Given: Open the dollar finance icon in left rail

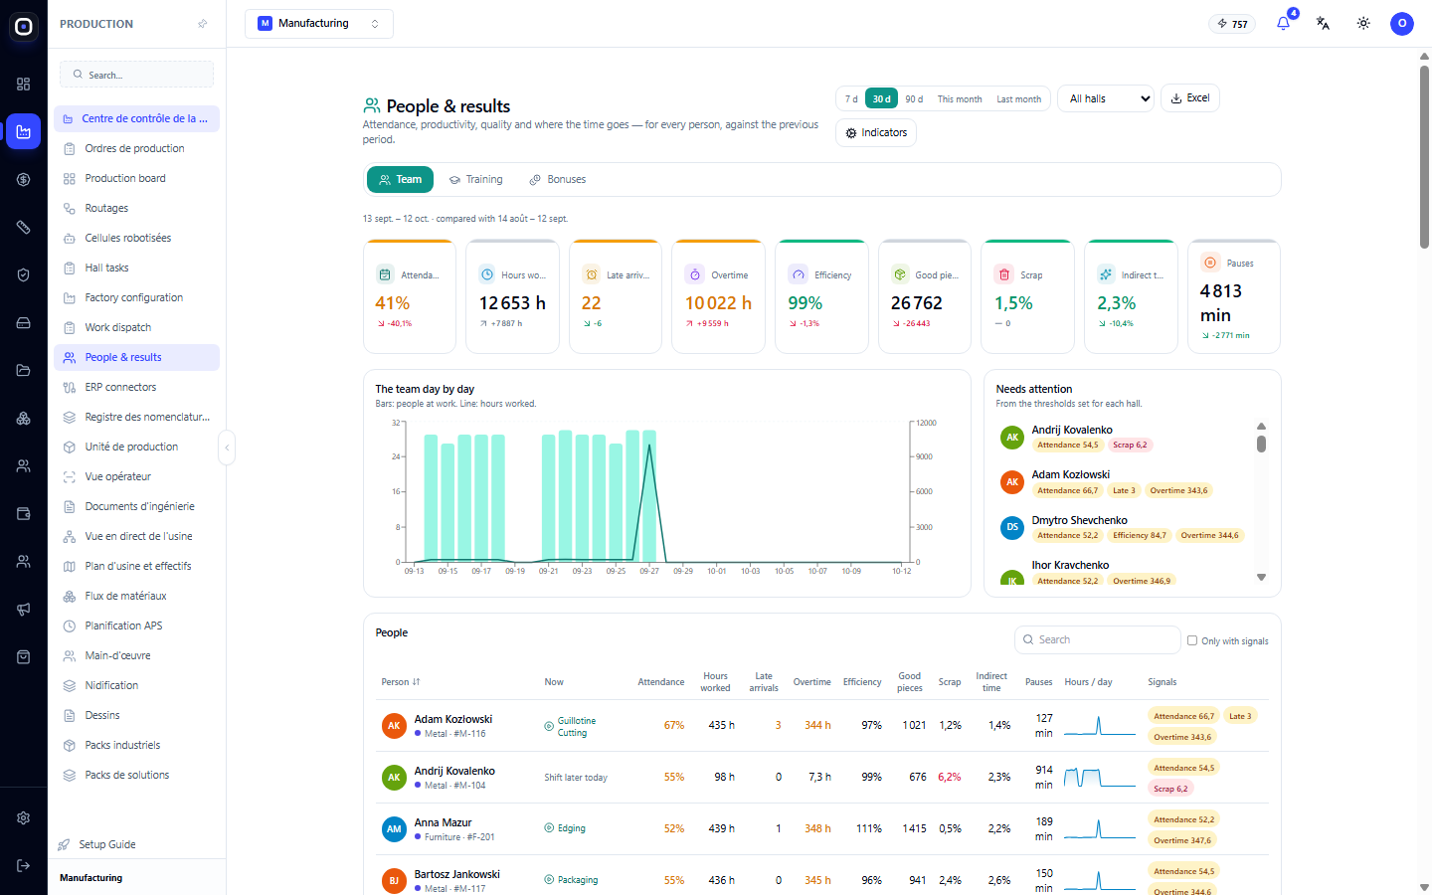Looking at the screenshot, I should tap(24, 179).
